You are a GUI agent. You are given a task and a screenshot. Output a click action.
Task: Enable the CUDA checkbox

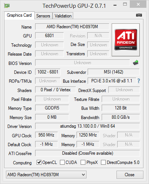pyautogui.click(x=62, y=162)
